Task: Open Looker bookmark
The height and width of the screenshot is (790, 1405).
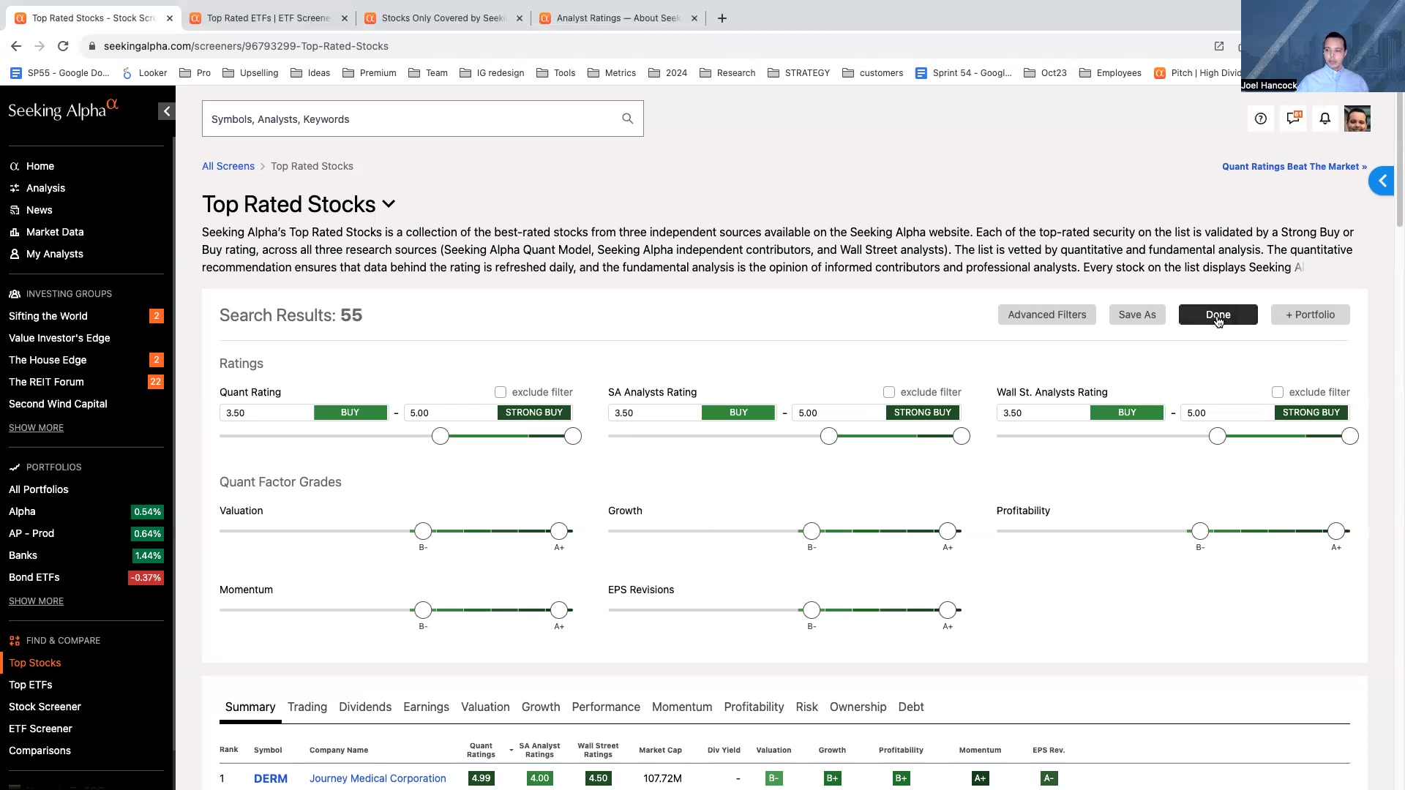Action: pos(145,73)
